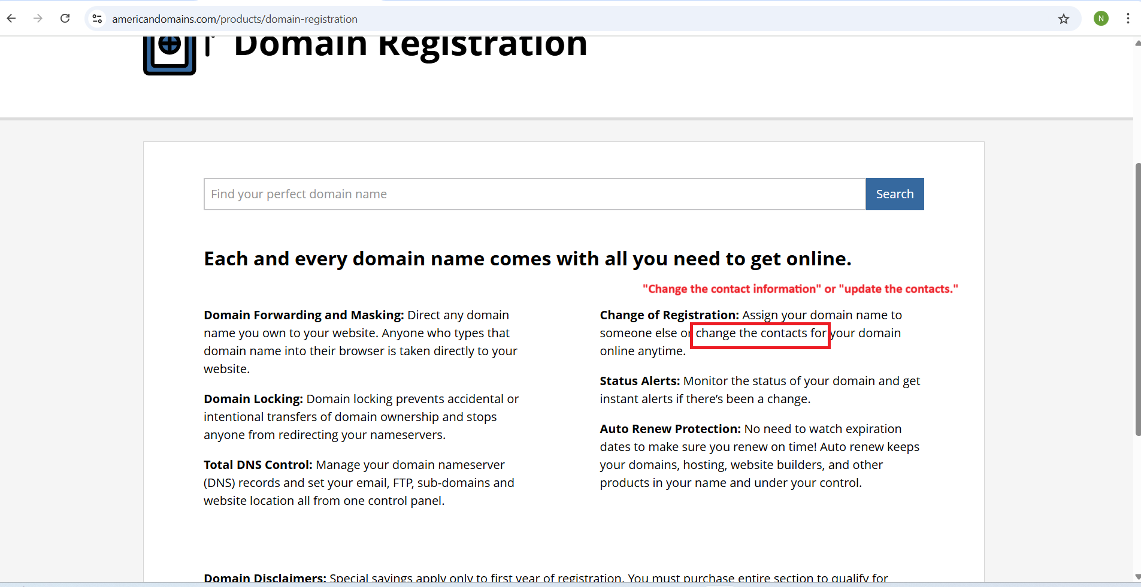The width and height of the screenshot is (1141, 587).
Task: Click the scrollbar up arrow
Action: (1137, 44)
